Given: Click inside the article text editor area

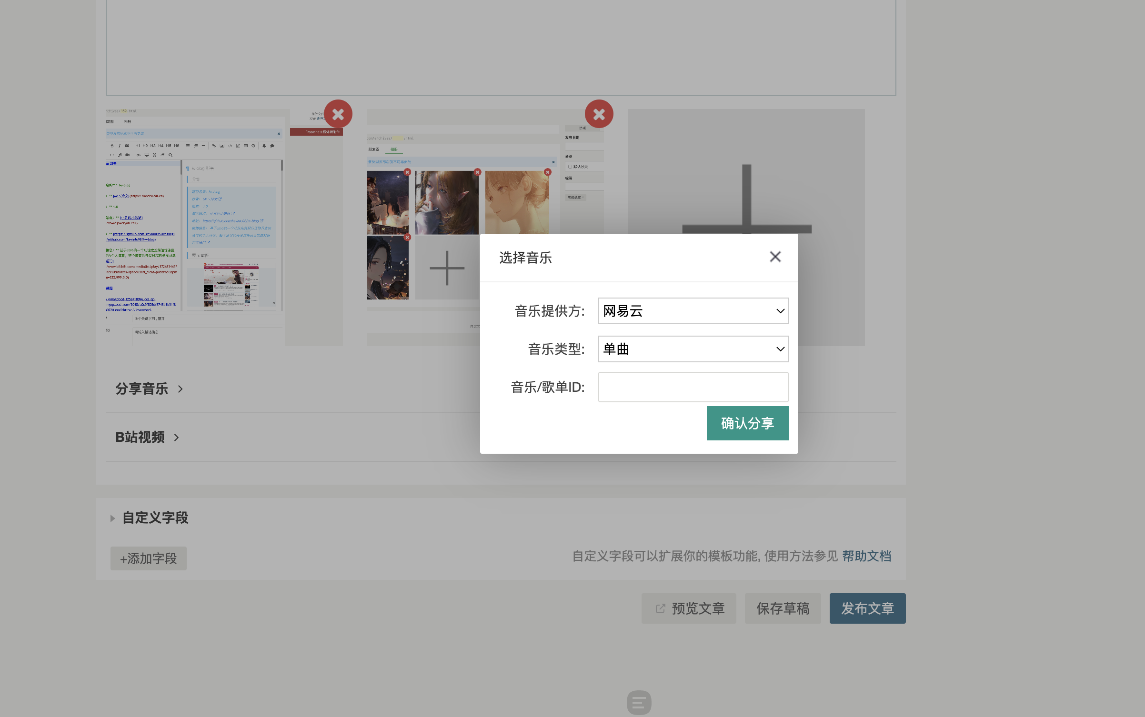Looking at the screenshot, I should [x=500, y=48].
